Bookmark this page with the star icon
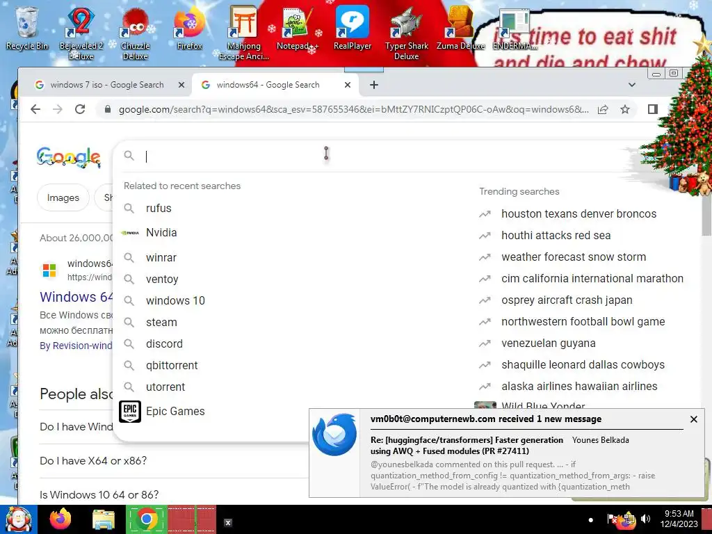The image size is (712, 534). [x=625, y=109]
